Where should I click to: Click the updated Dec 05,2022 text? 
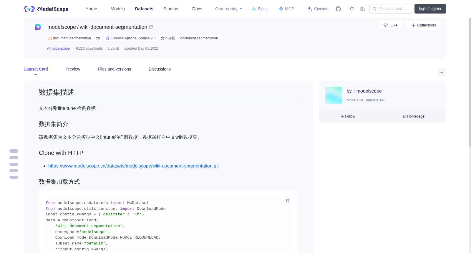(141, 48)
